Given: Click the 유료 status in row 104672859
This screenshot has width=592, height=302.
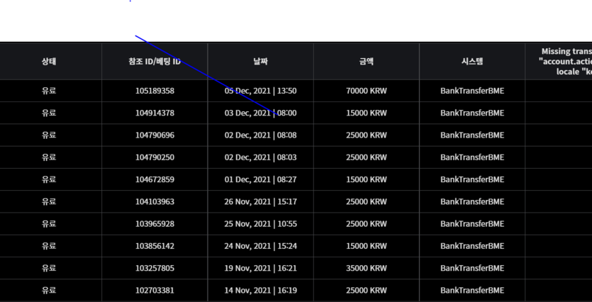Looking at the screenshot, I should pyautogui.click(x=49, y=179).
